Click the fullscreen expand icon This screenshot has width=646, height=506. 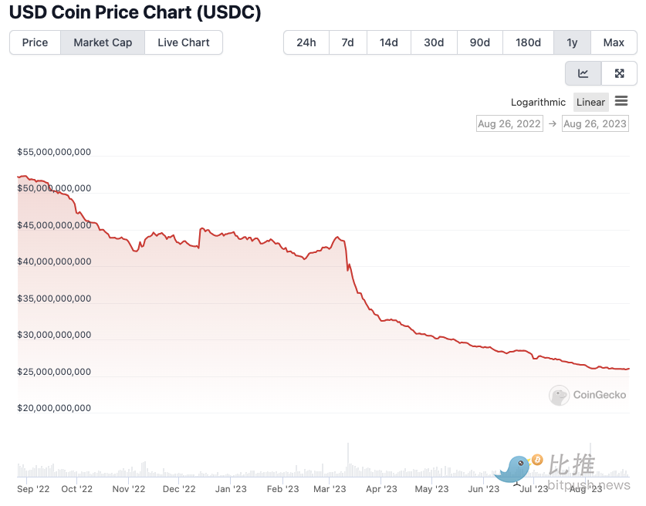[619, 73]
